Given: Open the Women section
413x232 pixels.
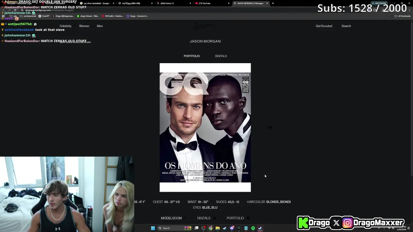Looking at the screenshot, I should click(84, 26).
